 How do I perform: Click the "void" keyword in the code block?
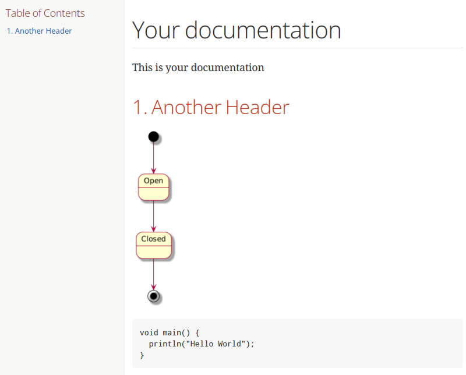[149, 332]
